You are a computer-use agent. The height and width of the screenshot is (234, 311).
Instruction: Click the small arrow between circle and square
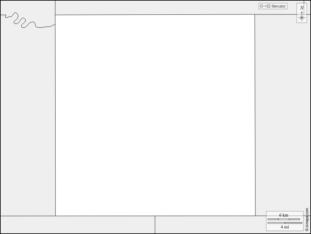pyautogui.click(x=265, y=6)
